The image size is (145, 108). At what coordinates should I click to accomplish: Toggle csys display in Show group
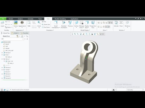click(106, 23)
